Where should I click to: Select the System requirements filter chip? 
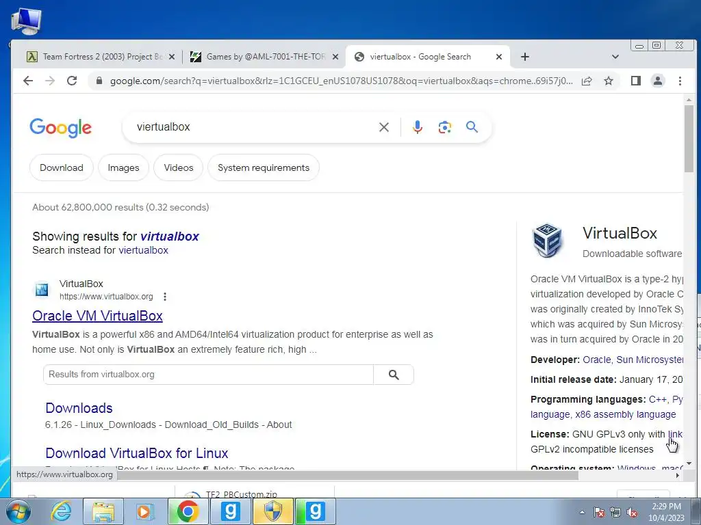click(x=264, y=168)
